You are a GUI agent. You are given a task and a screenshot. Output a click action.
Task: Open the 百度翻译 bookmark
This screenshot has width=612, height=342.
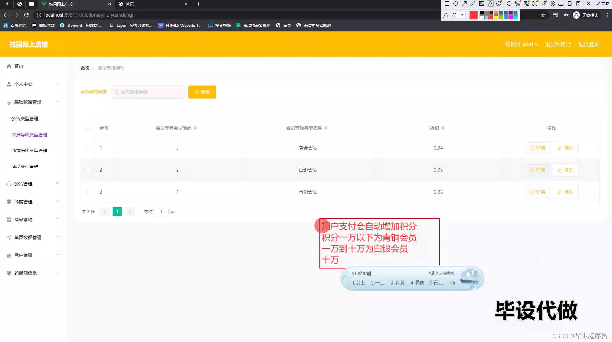tap(15, 25)
